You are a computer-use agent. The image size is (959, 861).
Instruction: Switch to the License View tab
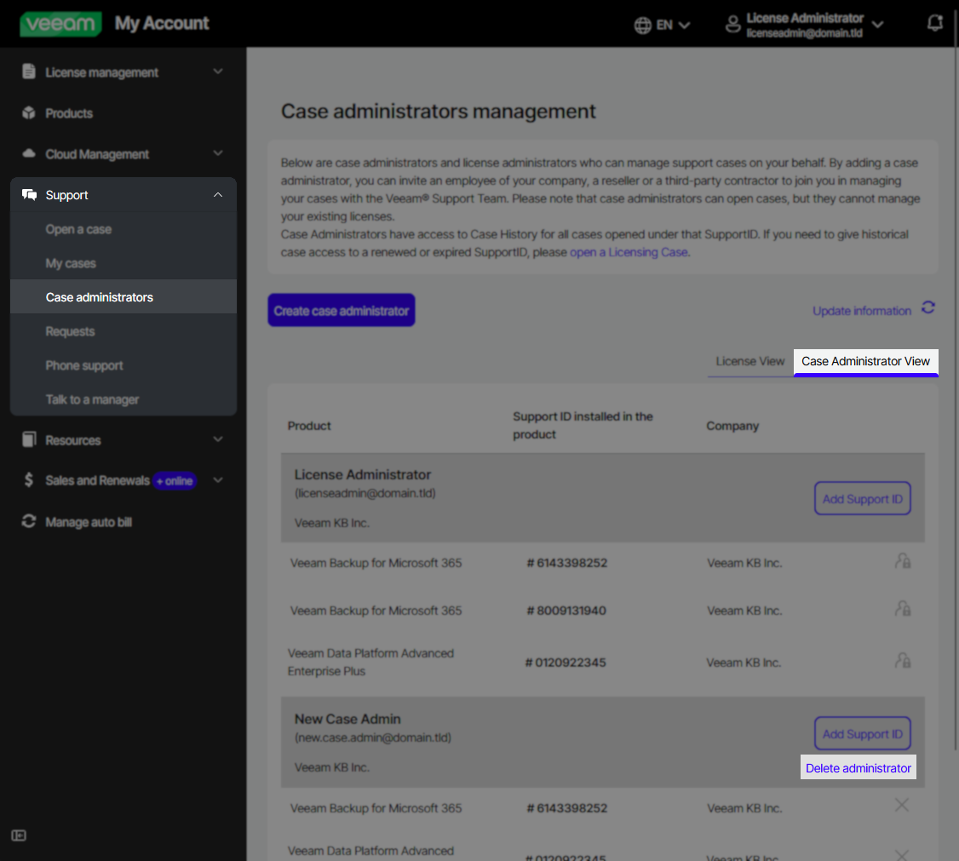750,361
